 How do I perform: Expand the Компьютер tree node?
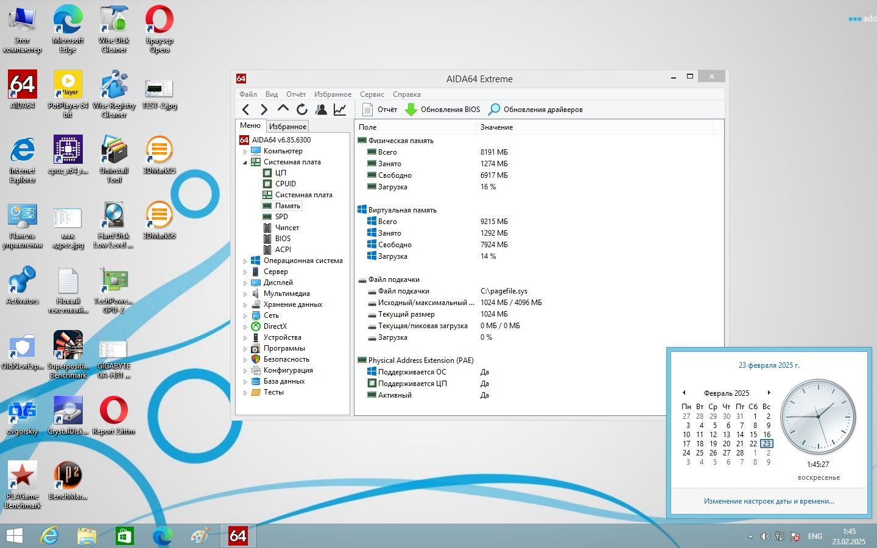tap(245, 151)
